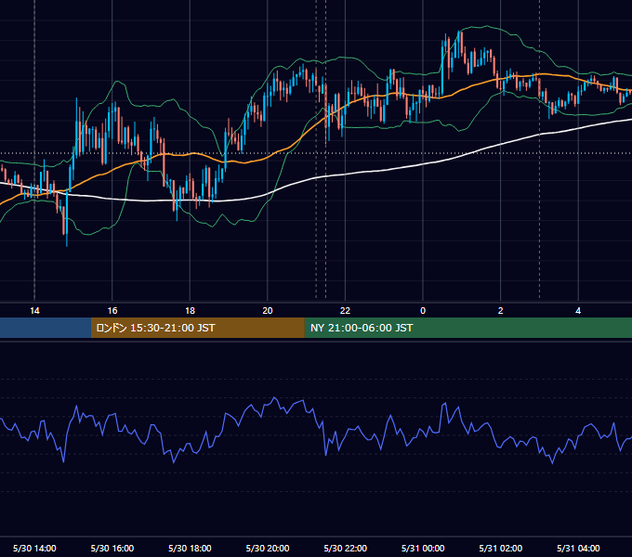Click the 5/30 16:00 time label

[112, 548]
